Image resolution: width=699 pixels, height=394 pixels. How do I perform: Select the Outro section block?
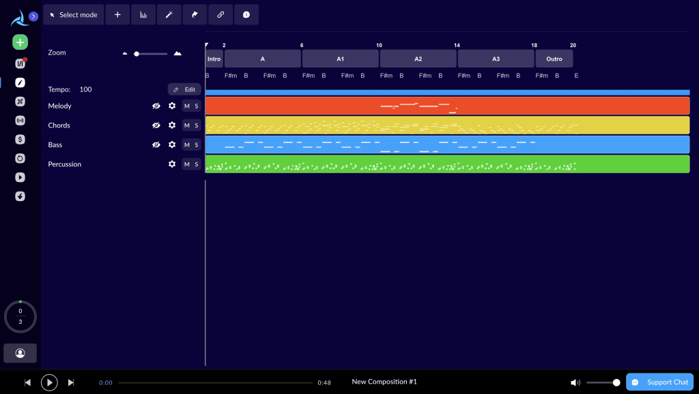coord(554,59)
